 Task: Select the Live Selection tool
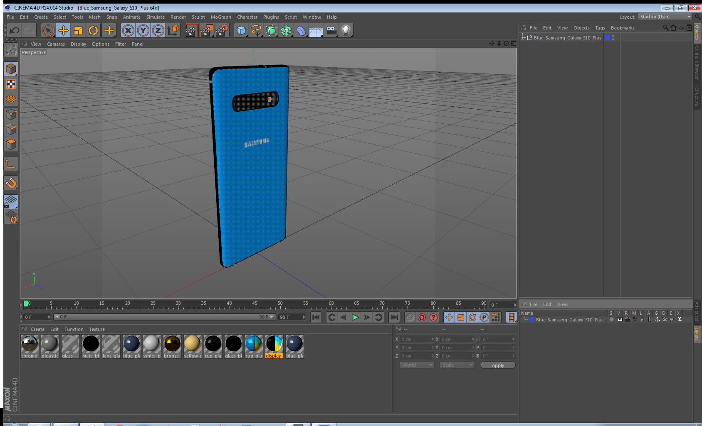[48, 30]
